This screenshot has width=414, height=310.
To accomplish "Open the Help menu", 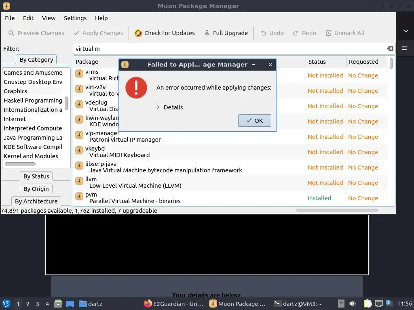I will pyautogui.click(x=101, y=18).
